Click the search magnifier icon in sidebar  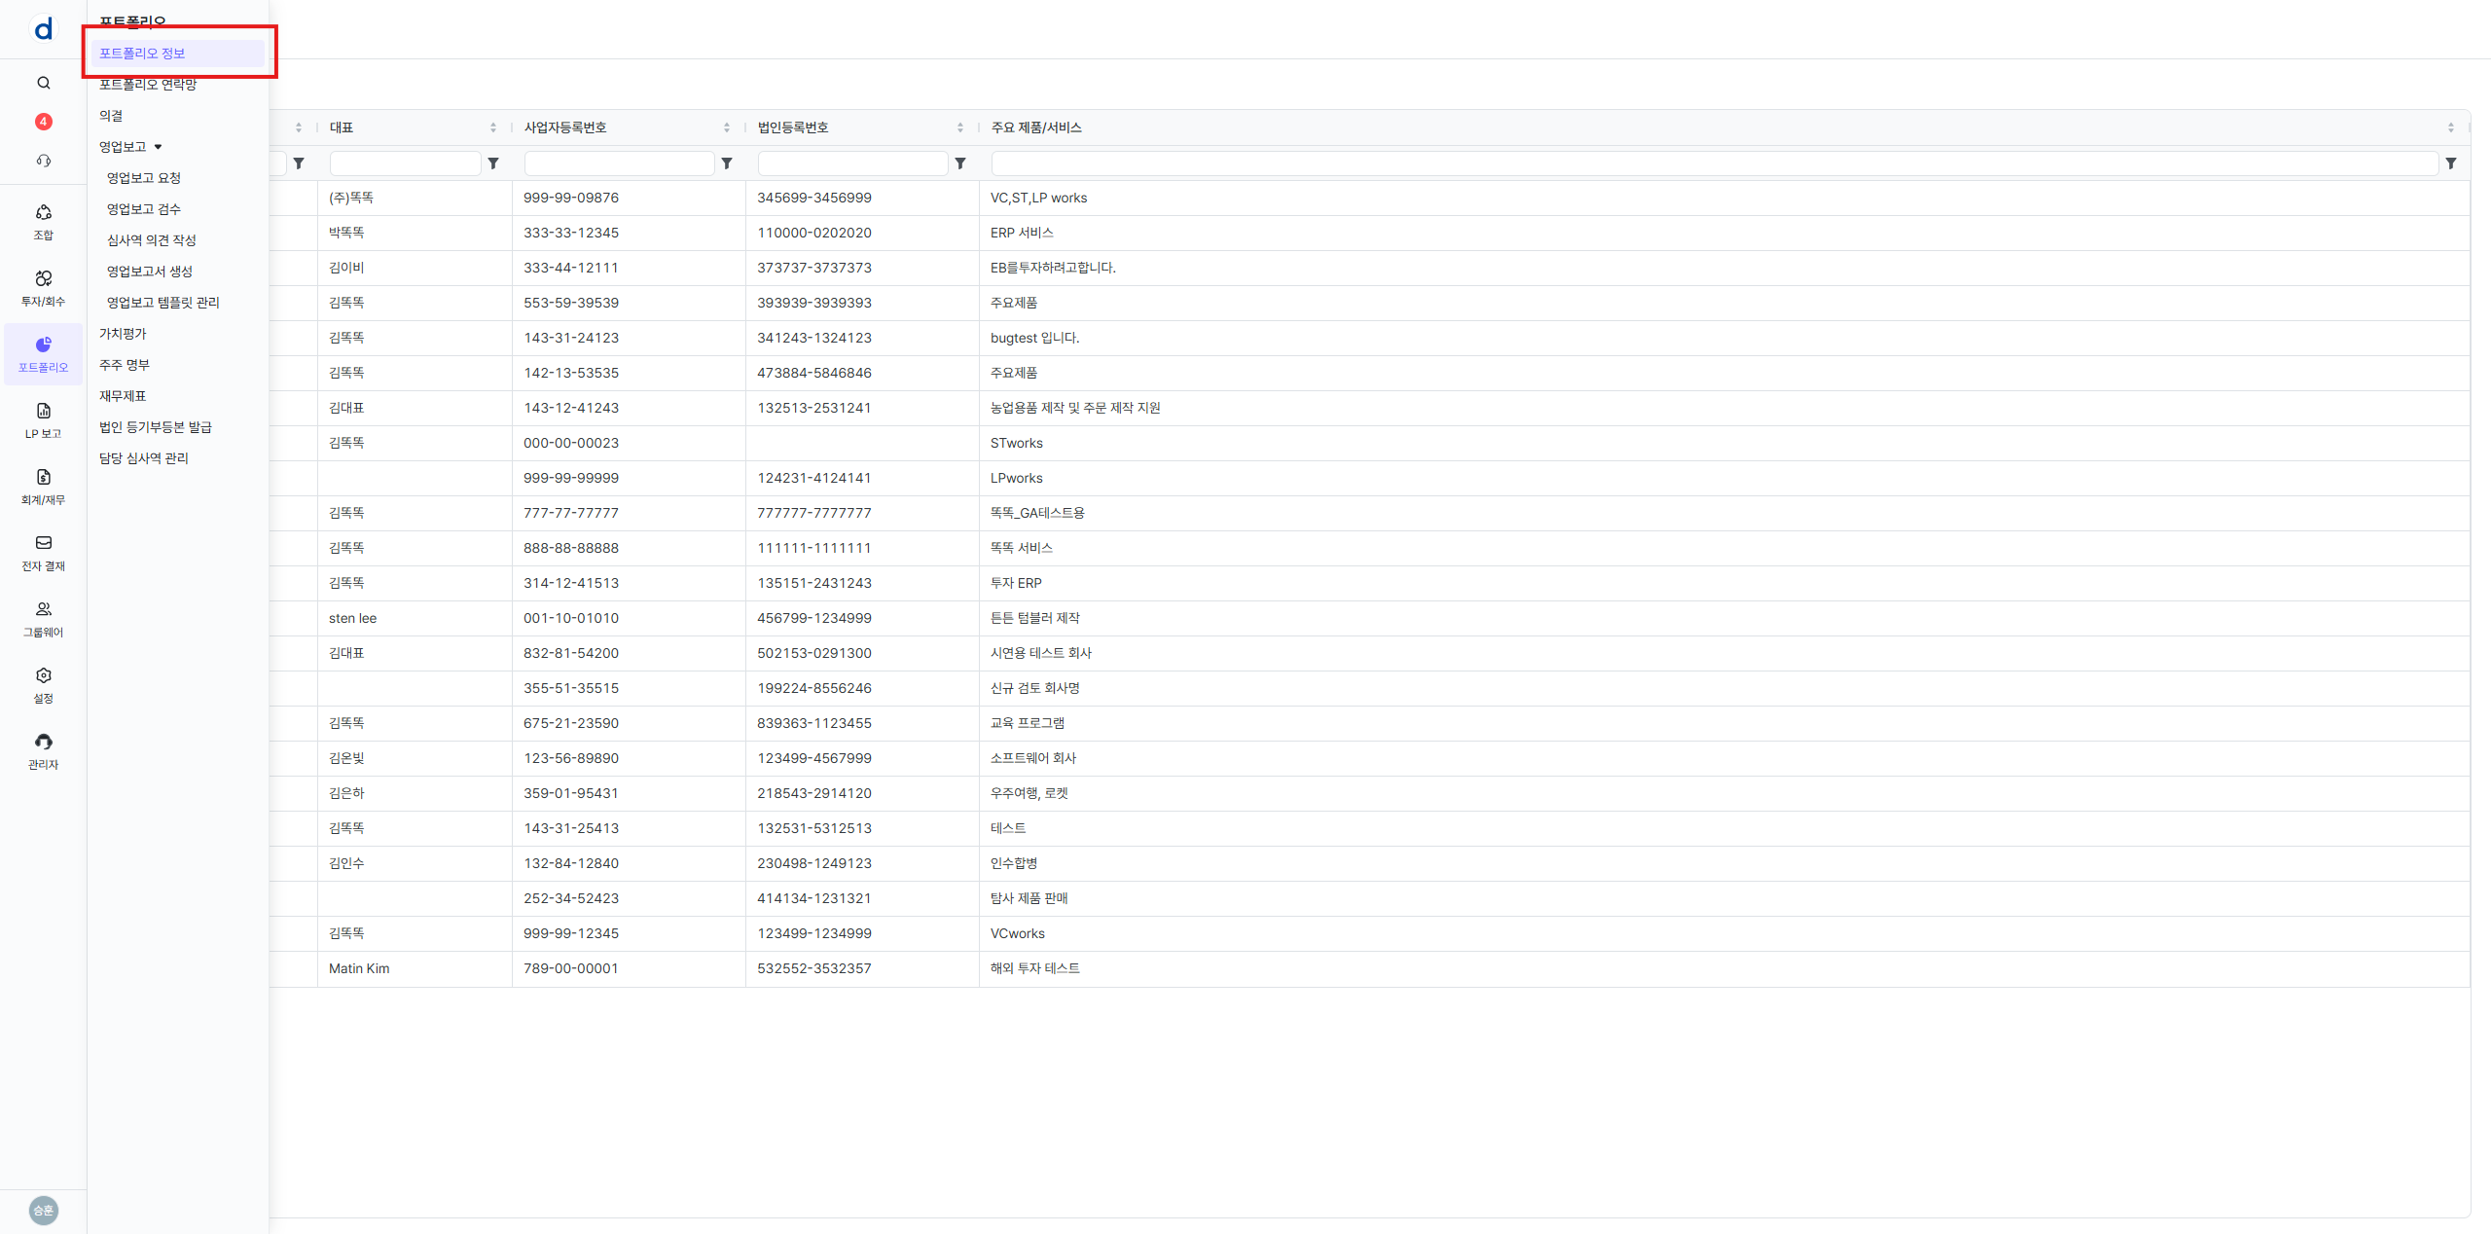44,83
